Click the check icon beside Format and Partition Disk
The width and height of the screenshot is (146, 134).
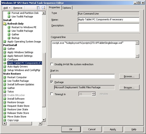[9, 13]
